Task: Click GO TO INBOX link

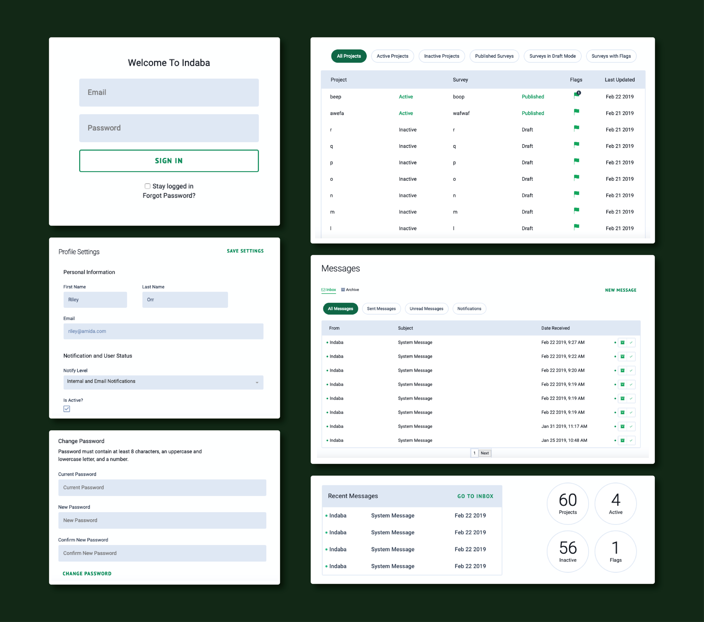Action: (x=475, y=496)
